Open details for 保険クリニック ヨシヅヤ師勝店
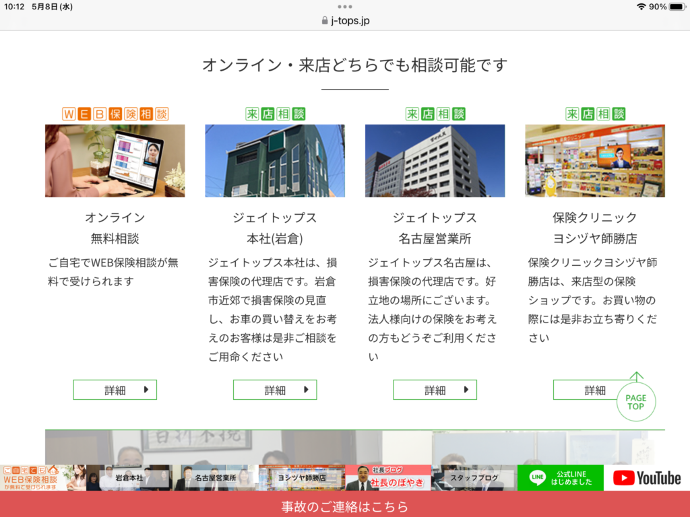This screenshot has width=690, height=517. (586, 390)
